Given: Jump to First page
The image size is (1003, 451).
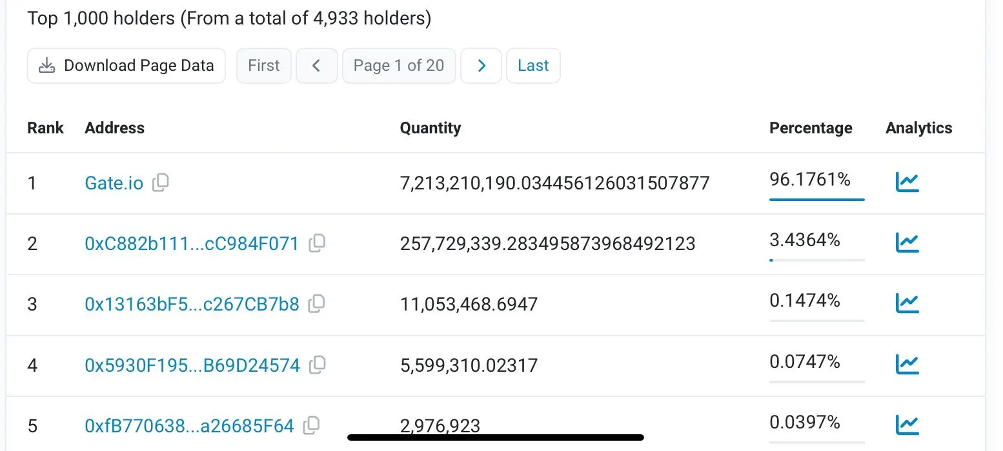Looking at the screenshot, I should click(263, 66).
